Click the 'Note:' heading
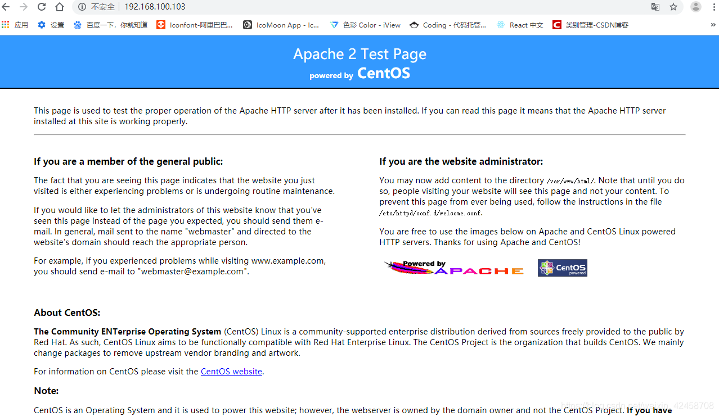719x416 pixels. (x=46, y=391)
